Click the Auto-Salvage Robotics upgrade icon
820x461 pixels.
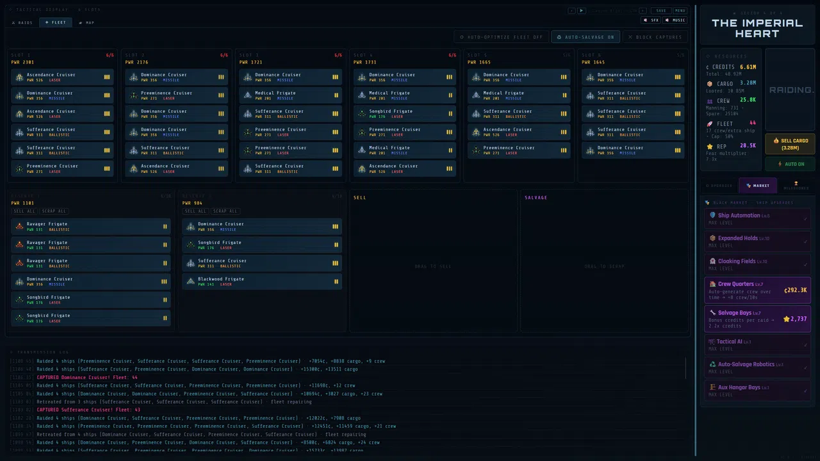[x=712, y=364]
